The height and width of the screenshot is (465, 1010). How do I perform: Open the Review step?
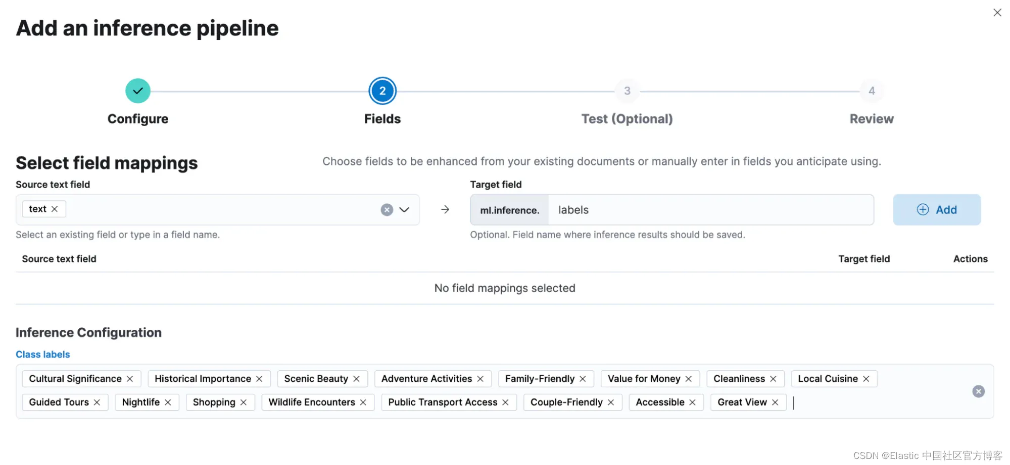click(x=871, y=91)
